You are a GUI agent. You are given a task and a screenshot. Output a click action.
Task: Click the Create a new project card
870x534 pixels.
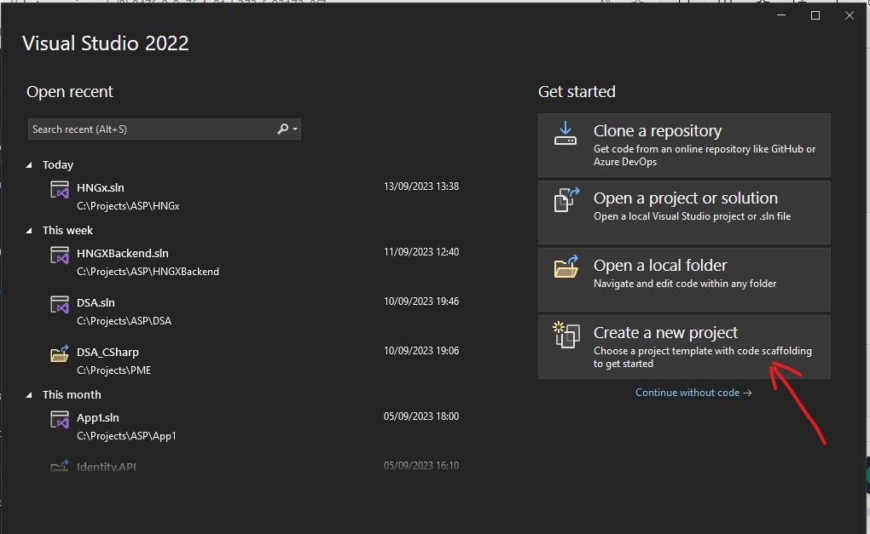click(x=682, y=346)
